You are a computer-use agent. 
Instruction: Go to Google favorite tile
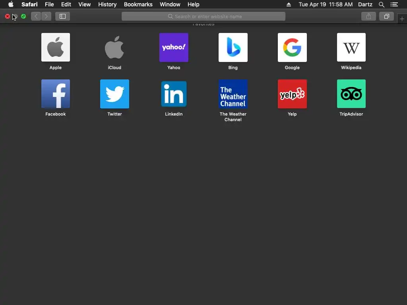(x=292, y=47)
